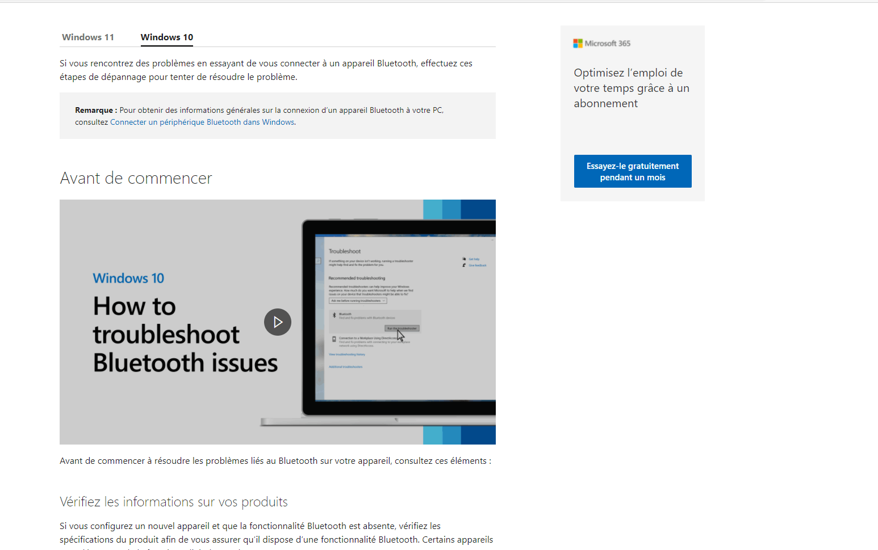Open the 'Connecter un périphérique Bluetooth dans Windows' link
This screenshot has width=878, height=550.
[x=202, y=122]
